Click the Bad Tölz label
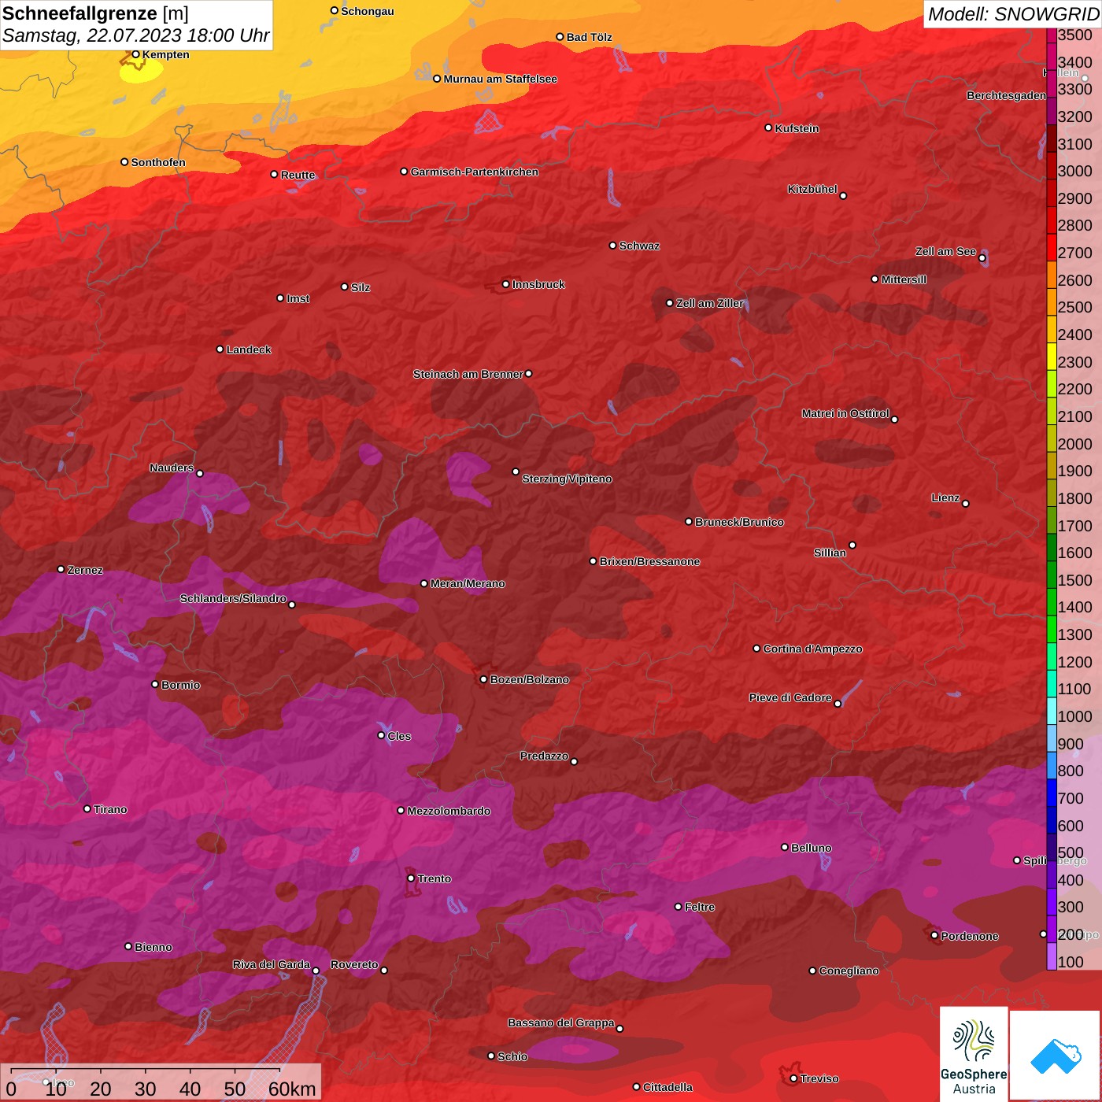 [589, 37]
